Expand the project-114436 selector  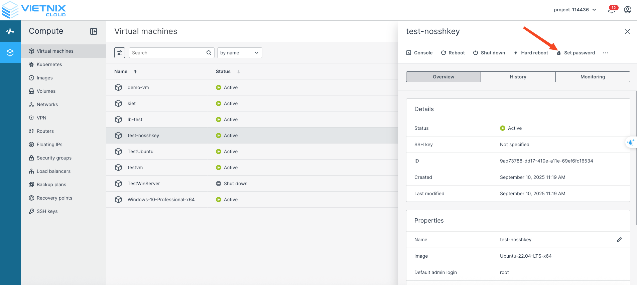575,10
